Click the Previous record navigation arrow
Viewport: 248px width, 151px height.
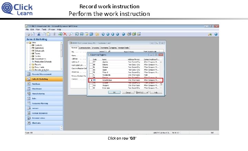click(108, 34)
